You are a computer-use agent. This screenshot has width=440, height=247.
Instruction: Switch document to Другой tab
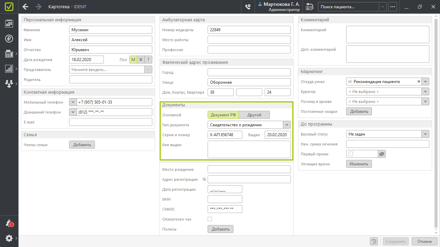click(x=254, y=115)
